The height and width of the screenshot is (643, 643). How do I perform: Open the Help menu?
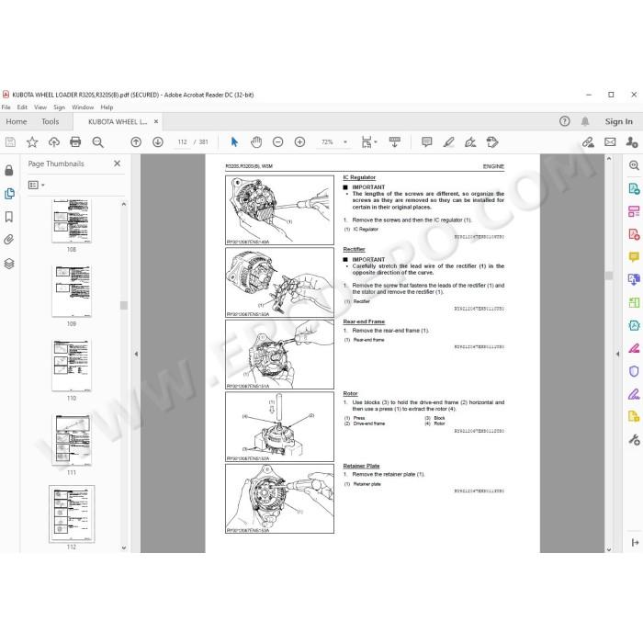click(x=107, y=107)
